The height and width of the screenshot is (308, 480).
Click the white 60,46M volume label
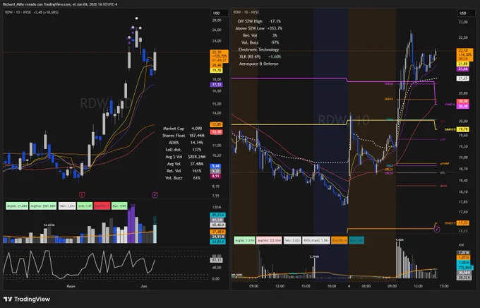pos(217,225)
